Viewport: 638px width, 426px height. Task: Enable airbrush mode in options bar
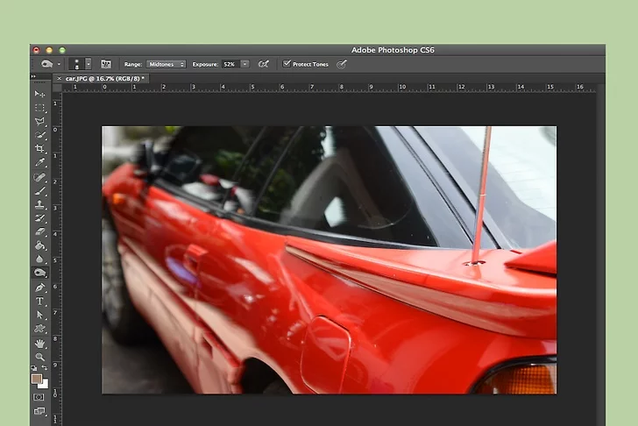(x=263, y=64)
